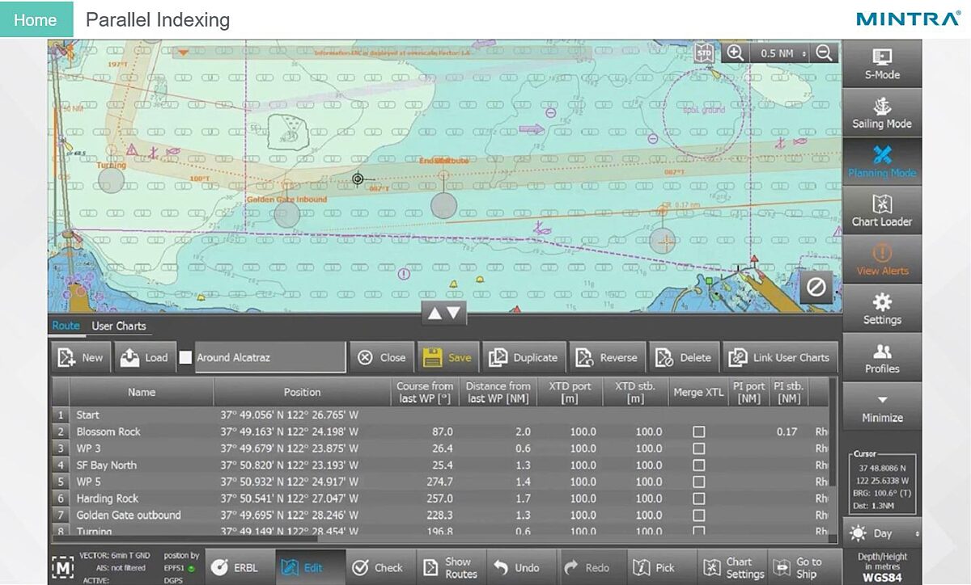Click the Around Alcatraz route name field

click(270, 357)
